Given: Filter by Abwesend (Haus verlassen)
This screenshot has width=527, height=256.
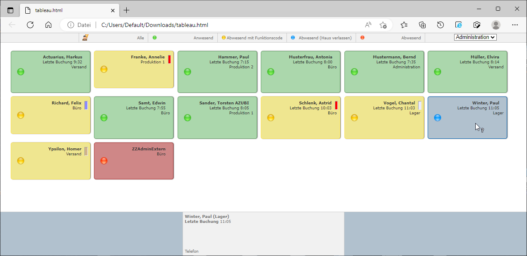Looking at the screenshot, I should 321,38.
